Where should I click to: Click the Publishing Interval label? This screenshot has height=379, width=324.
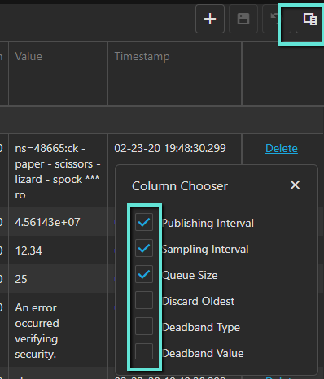[208, 223]
